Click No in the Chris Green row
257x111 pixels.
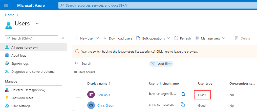pyautogui.click(x=231, y=106)
